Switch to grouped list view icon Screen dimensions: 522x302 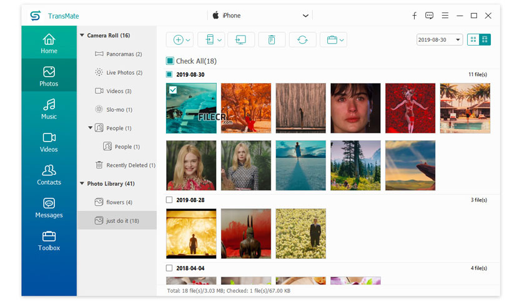pyautogui.click(x=485, y=39)
